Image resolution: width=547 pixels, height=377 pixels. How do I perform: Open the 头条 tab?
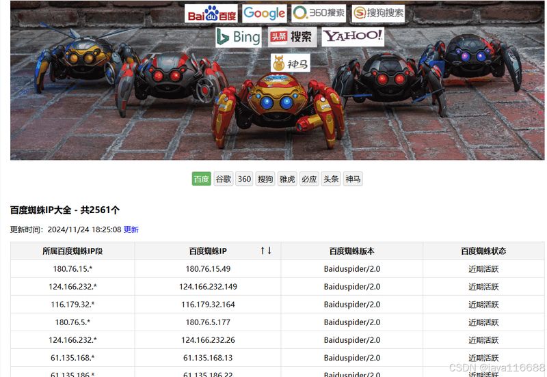click(x=331, y=179)
